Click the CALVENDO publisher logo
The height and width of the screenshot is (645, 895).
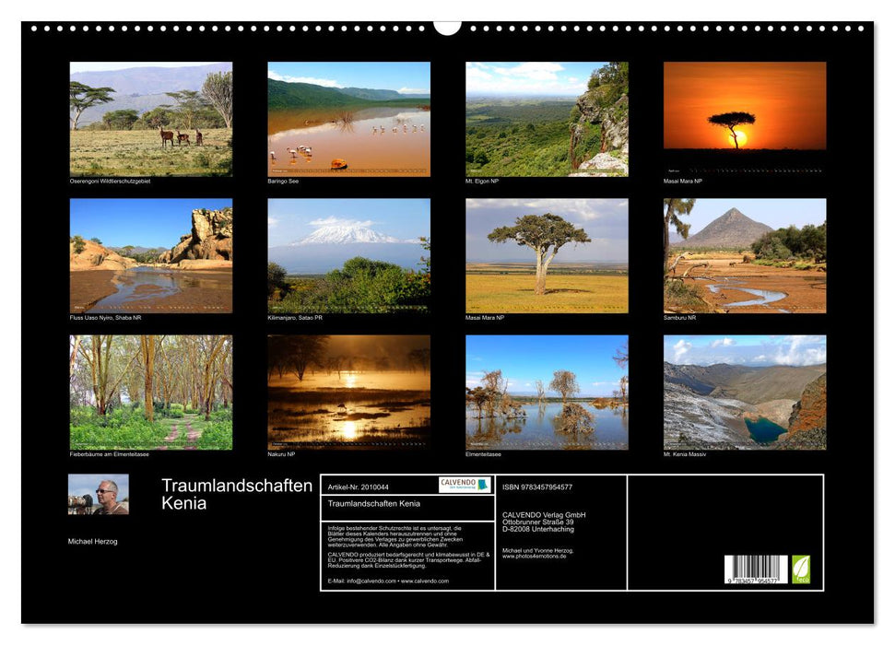click(x=465, y=486)
